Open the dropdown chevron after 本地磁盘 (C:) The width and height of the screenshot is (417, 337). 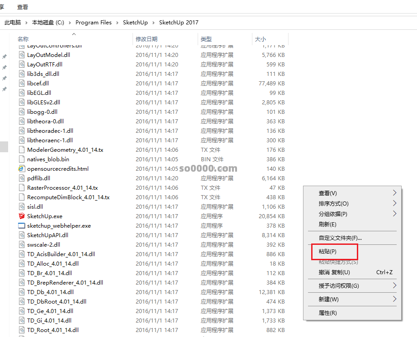click(x=70, y=23)
